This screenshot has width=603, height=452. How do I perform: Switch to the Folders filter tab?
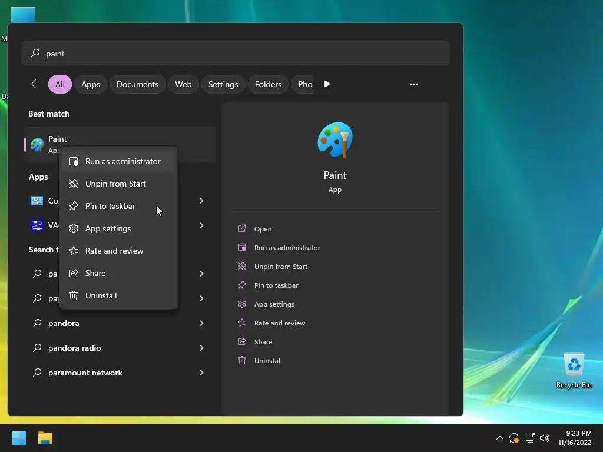click(268, 84)
